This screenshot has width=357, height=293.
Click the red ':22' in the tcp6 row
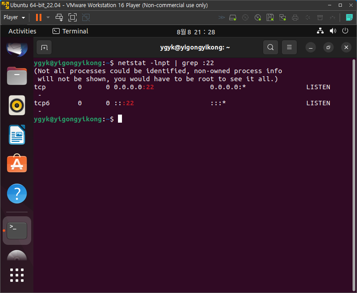128,103
